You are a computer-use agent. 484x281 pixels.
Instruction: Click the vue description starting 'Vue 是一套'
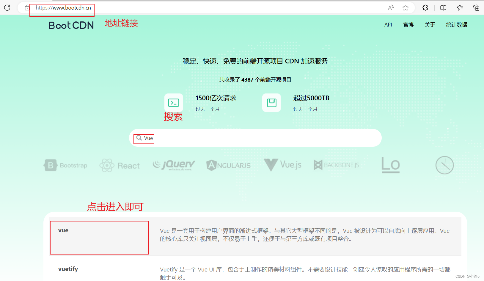pos(305,235)
